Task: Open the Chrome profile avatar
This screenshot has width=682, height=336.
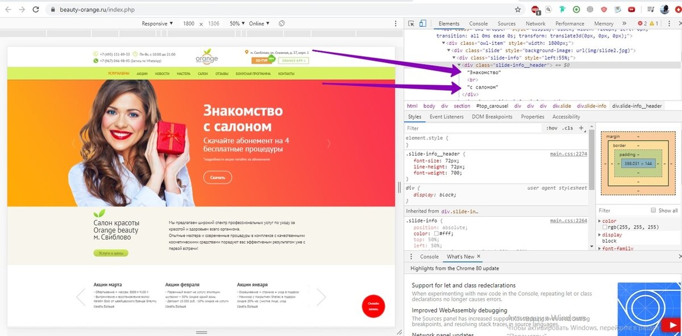Action: pos(664,10)
